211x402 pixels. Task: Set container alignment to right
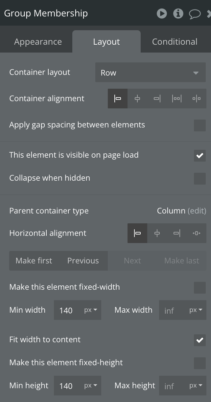click(157, 99)
